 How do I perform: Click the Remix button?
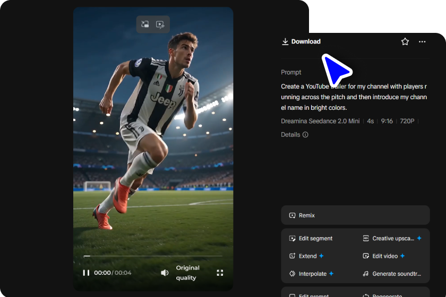(355, 215)
